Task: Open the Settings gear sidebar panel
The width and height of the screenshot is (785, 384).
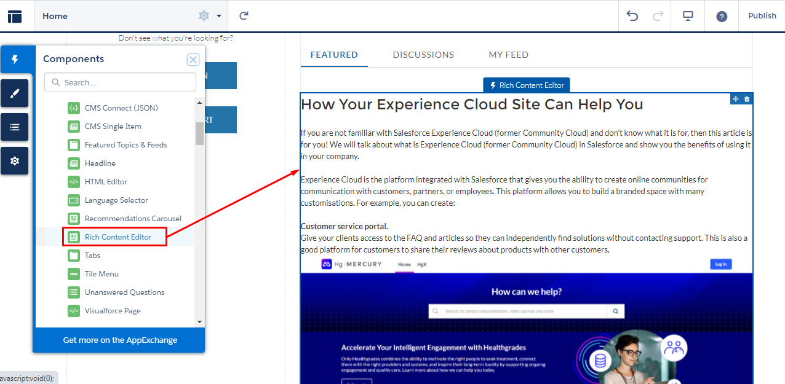Action: tap(15, 161)
